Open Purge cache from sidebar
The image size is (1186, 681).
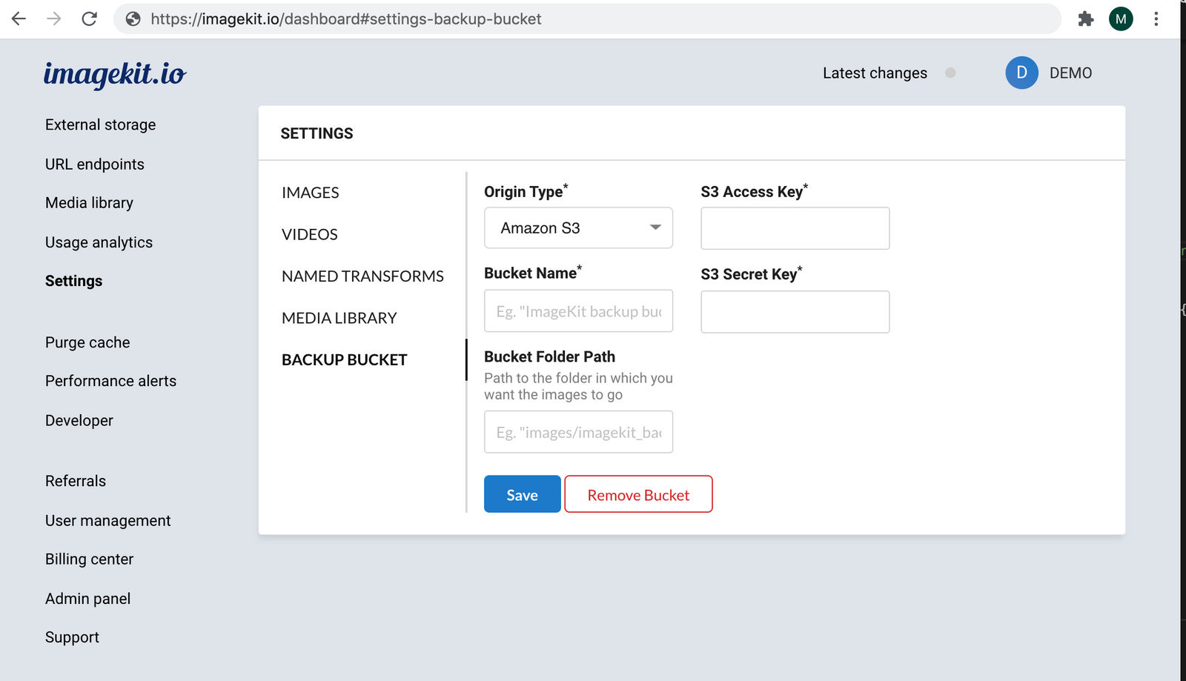click(87, 342)
